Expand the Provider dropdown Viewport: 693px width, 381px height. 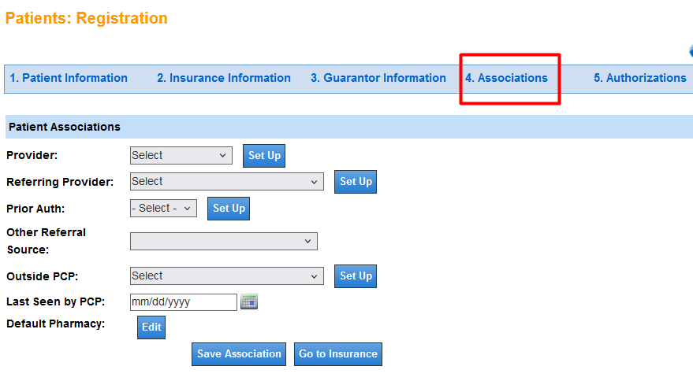[x=181, y=156]
